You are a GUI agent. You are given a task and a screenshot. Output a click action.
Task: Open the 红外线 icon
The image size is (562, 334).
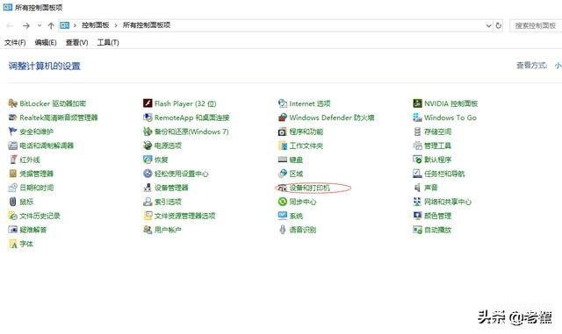click(x=12, y=160)
